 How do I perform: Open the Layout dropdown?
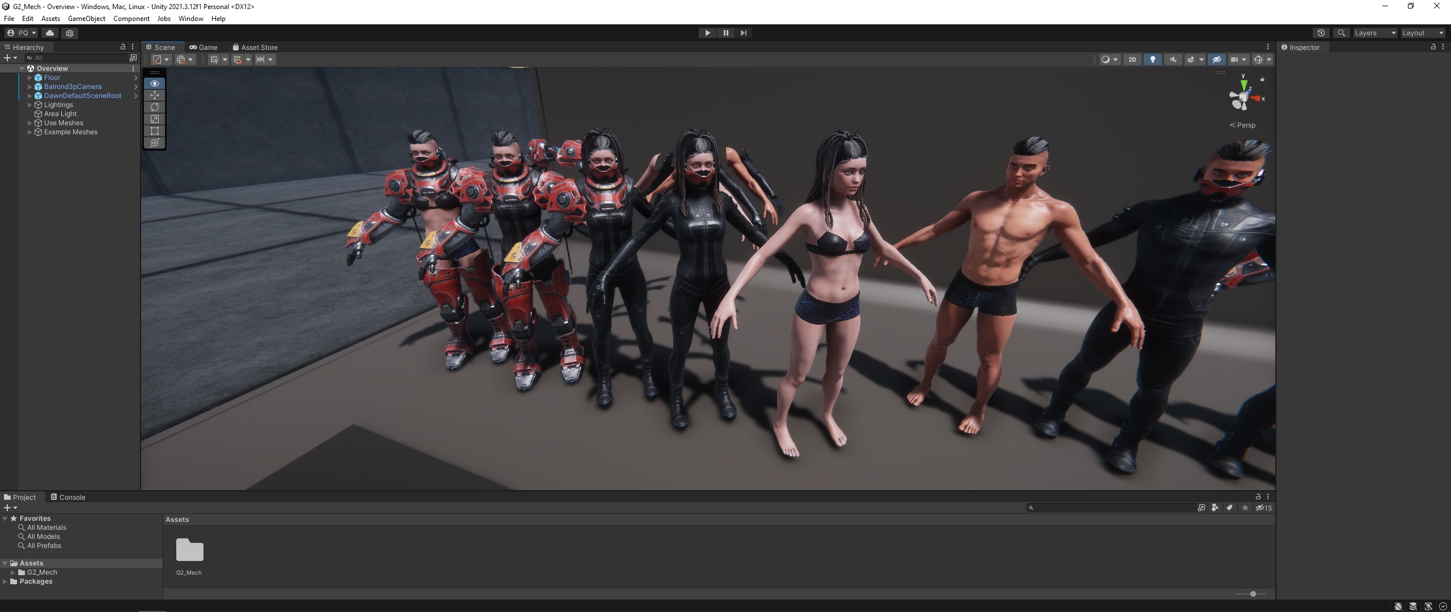[x=1422, y=33]
